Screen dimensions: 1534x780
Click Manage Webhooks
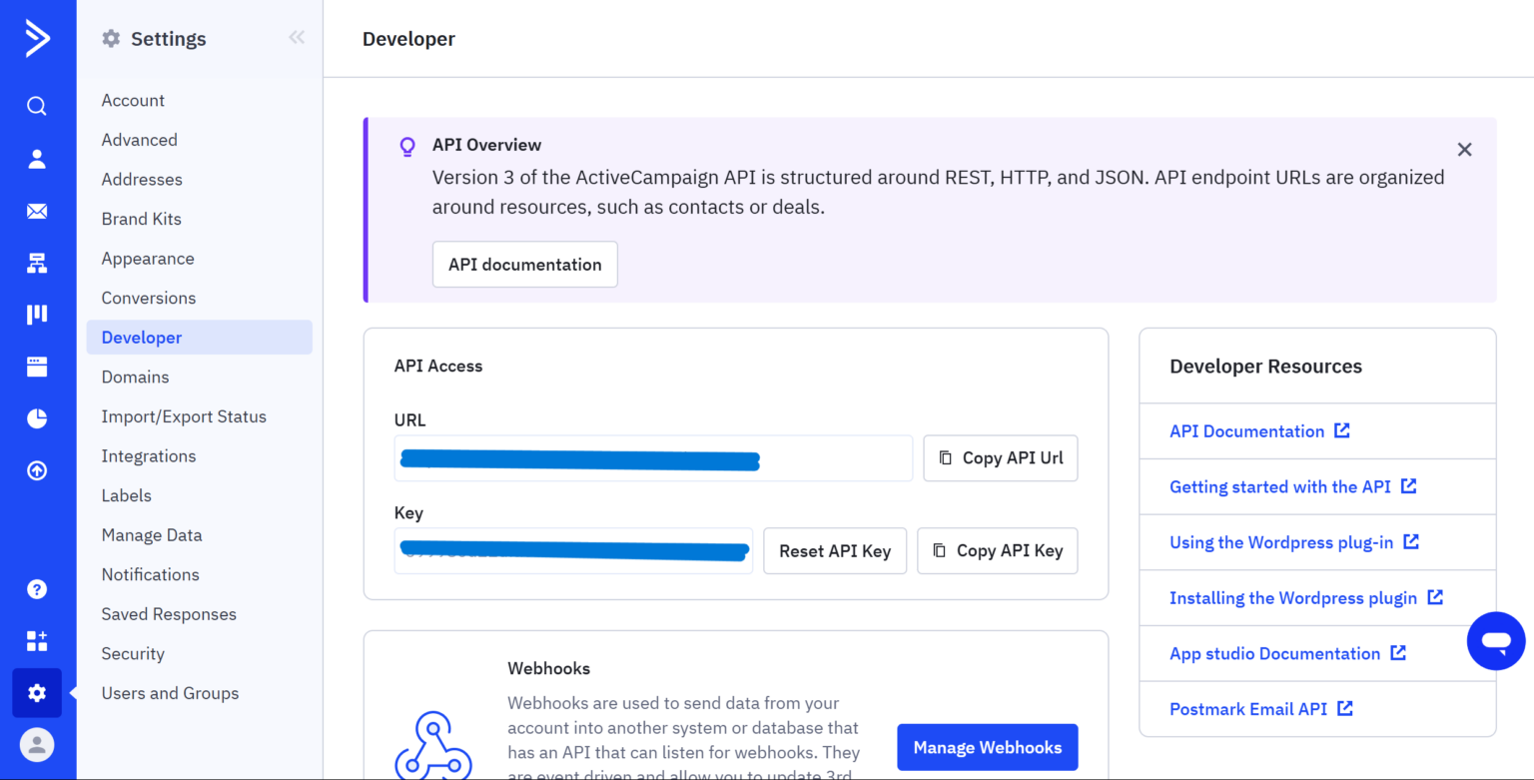point(987,746)
